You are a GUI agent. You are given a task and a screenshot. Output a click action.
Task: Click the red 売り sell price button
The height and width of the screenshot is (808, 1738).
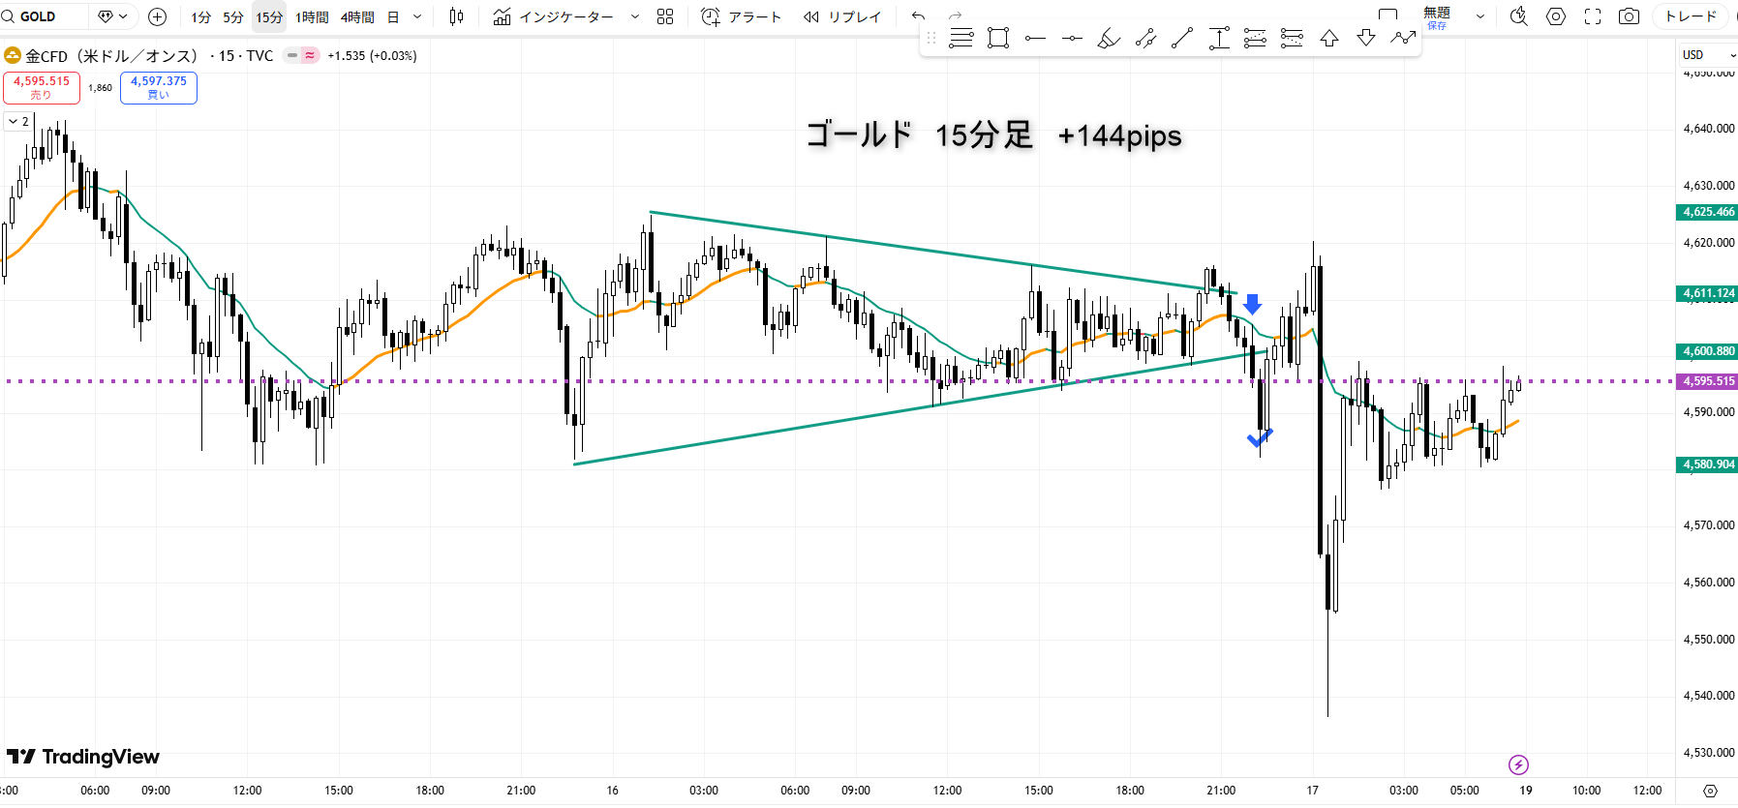tap(42, 87)
